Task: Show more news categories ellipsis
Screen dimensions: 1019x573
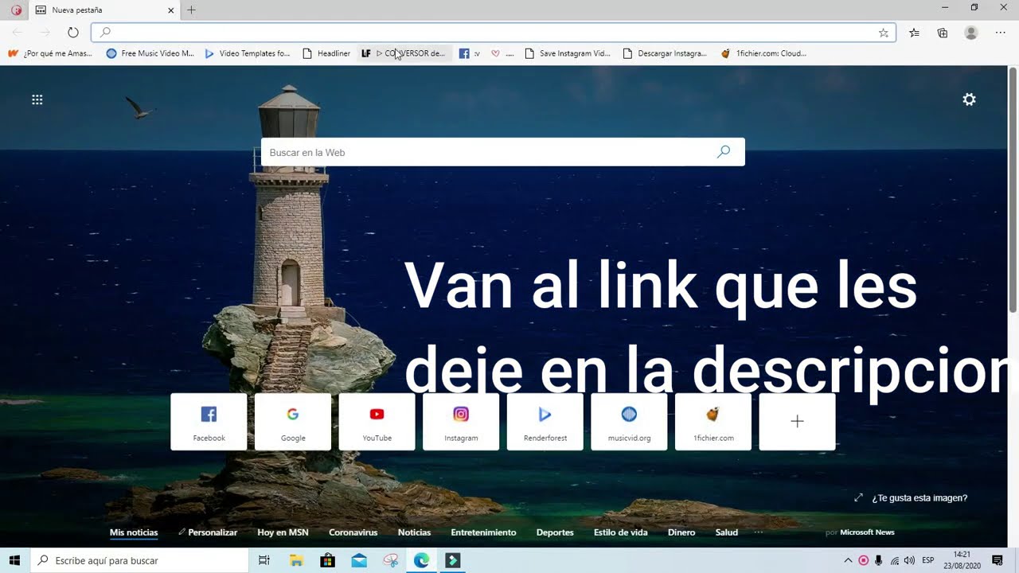Action: pyautogui.click(x=758, y=532)
